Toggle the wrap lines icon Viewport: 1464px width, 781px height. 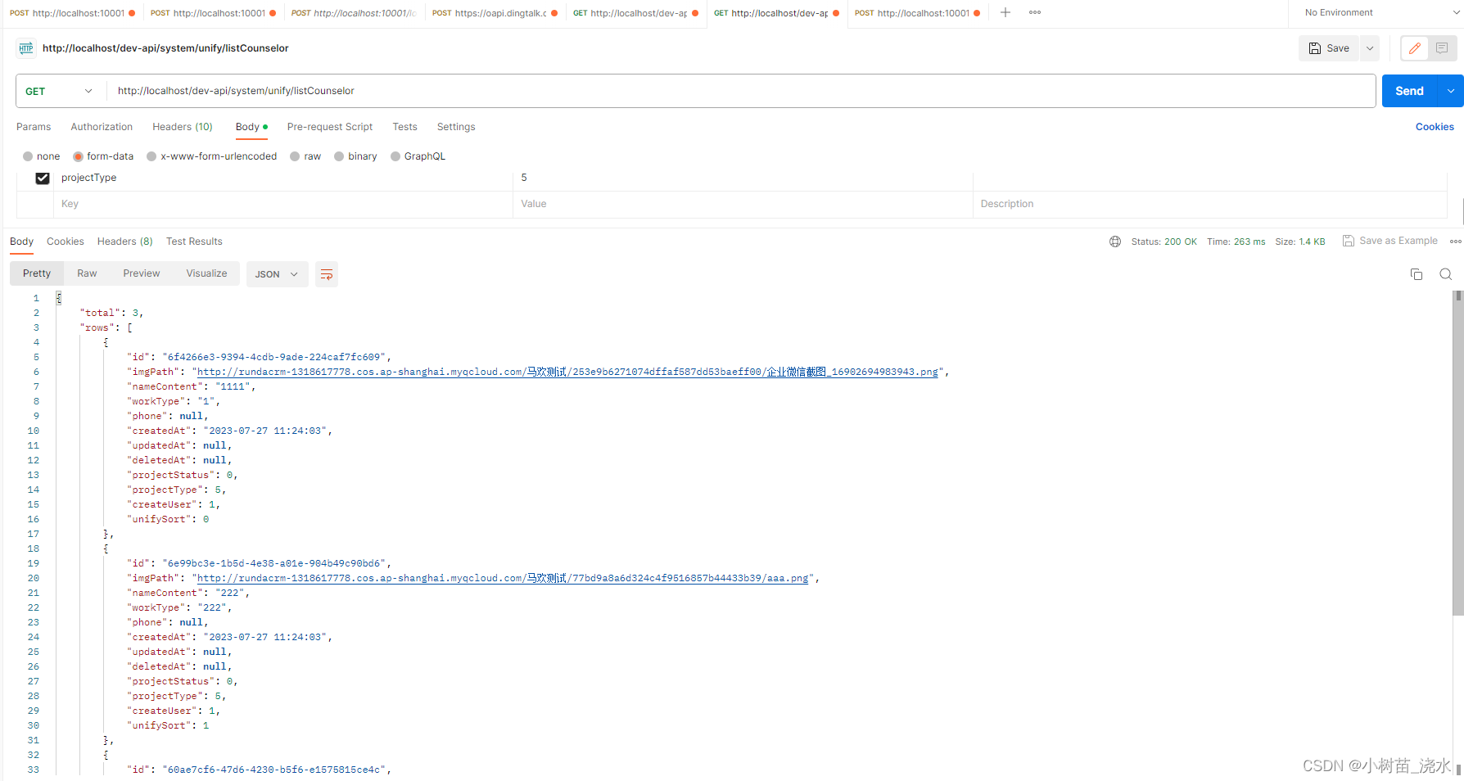327,274
